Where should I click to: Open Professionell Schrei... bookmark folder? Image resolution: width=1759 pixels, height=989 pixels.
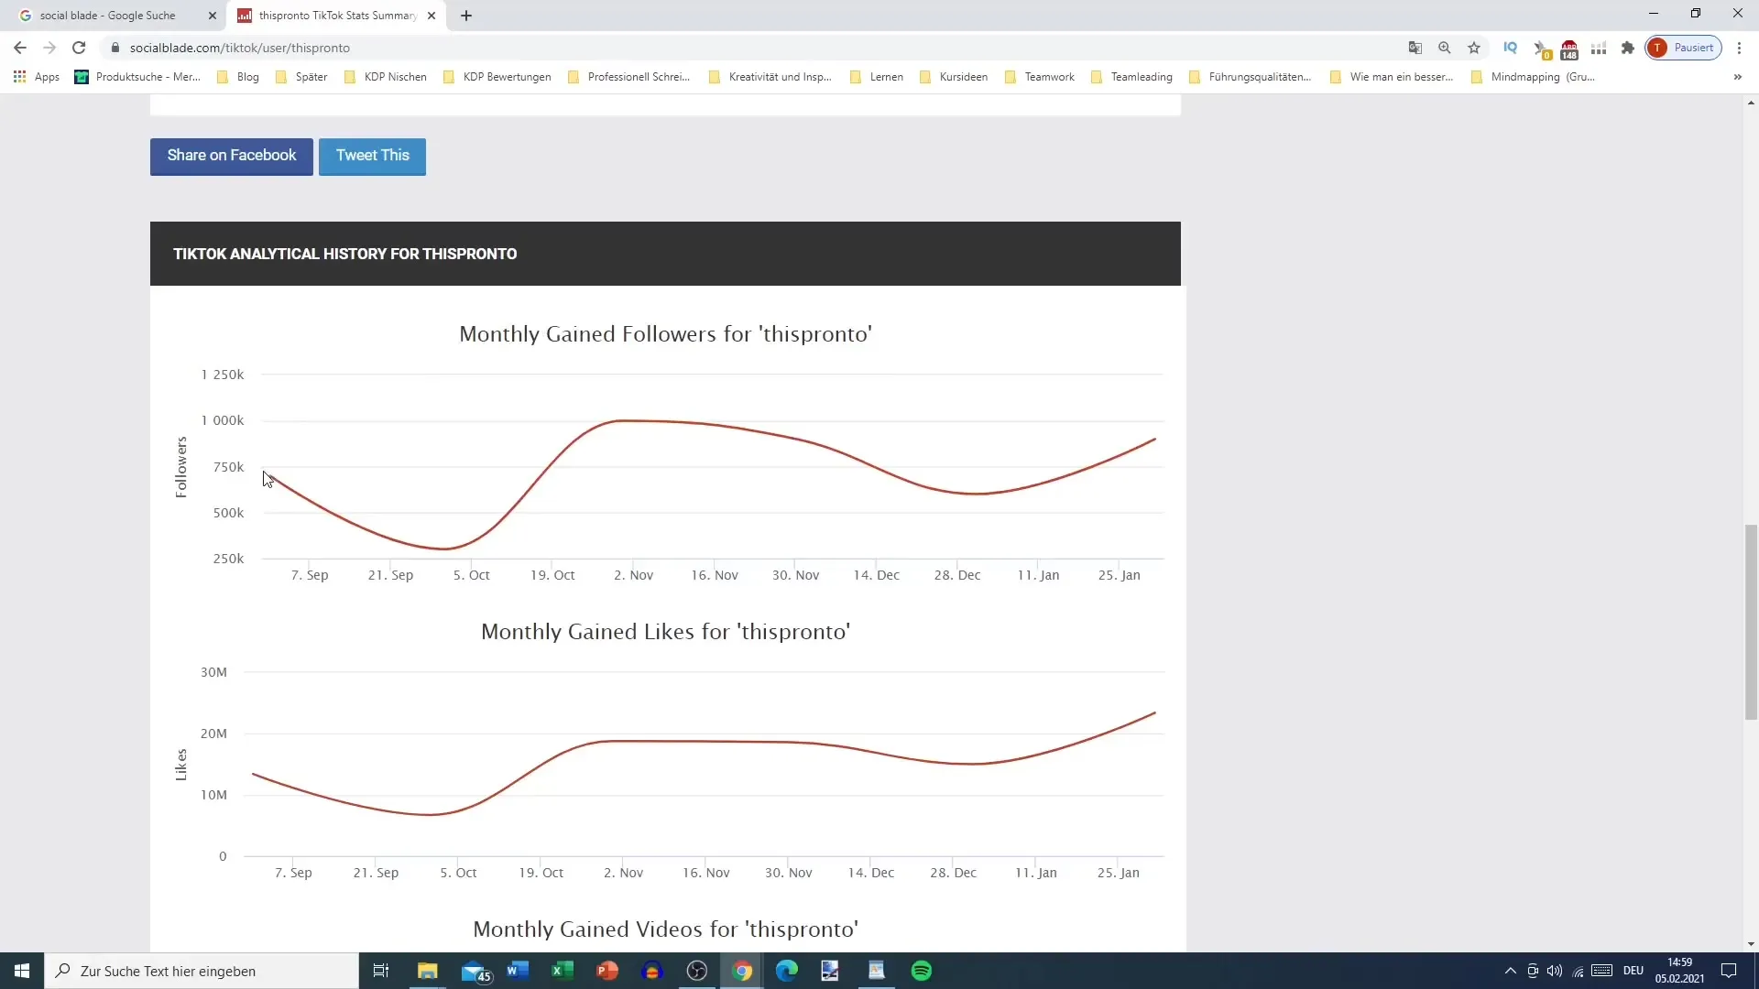(629, 77)
